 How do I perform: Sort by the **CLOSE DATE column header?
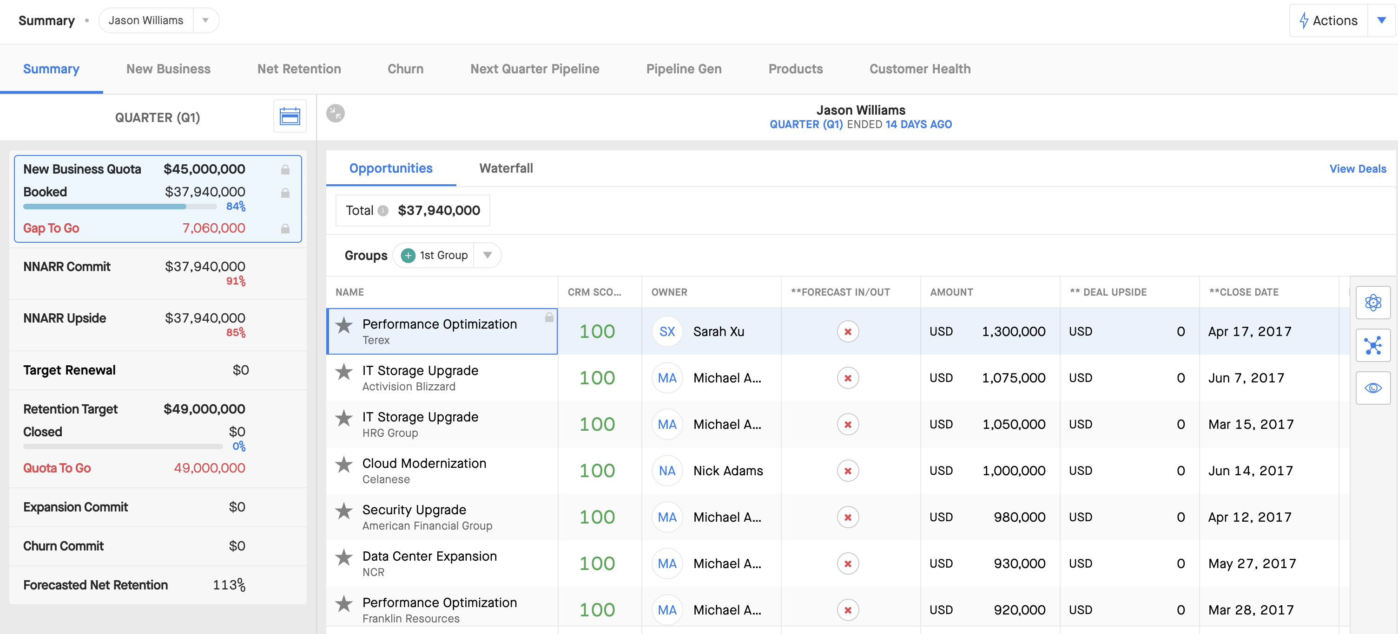pyautogui.click(x=1243, y=292)
